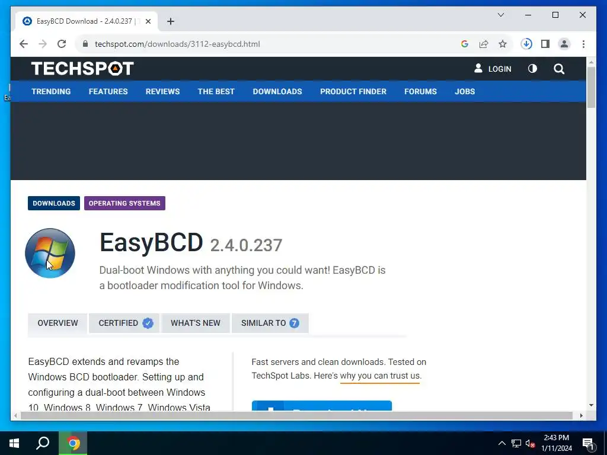Bookmark this page with the star
Viewport: 607px width, 455px height.
[503, 44]
